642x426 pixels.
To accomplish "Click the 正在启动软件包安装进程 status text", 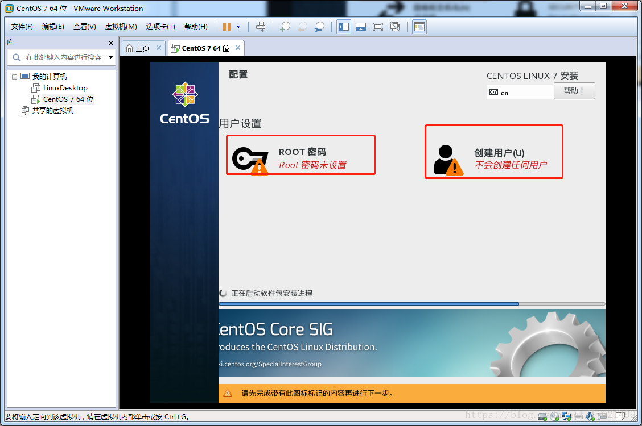I will [x=272, y=293].
